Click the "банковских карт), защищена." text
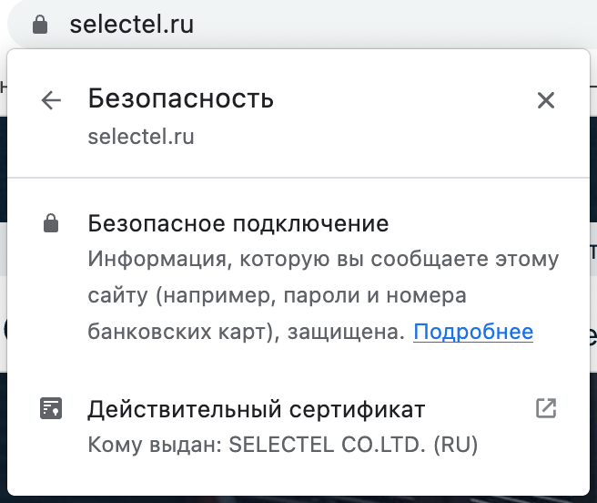 (246, 333)
